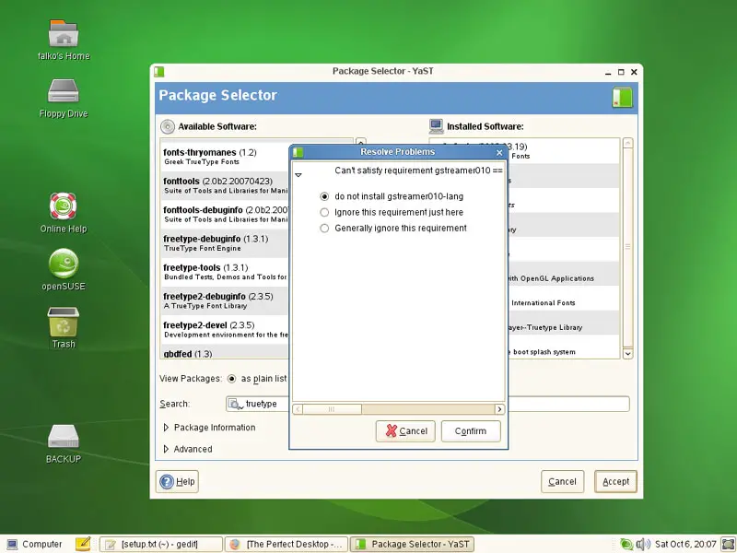Open the Trash desktop icon
This screenshot has width=737, height=553.
tap(64, 323)
